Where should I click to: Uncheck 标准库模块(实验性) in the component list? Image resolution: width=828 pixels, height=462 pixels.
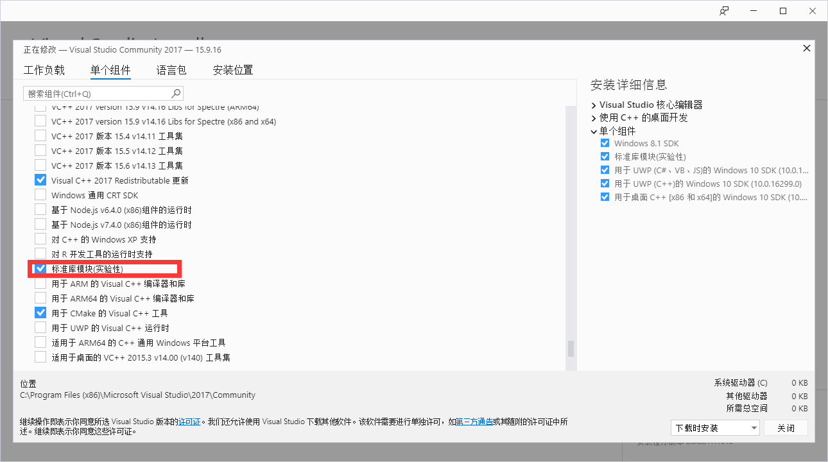coord(40,269)
